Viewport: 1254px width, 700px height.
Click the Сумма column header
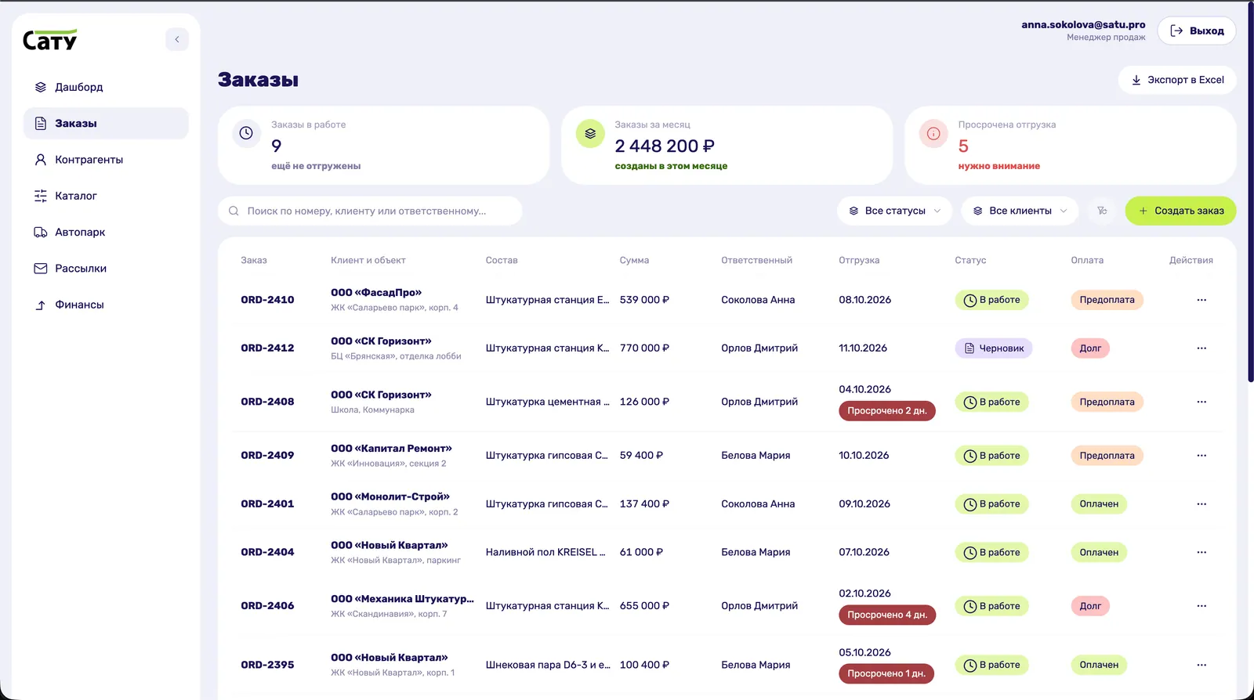point(634,260)
